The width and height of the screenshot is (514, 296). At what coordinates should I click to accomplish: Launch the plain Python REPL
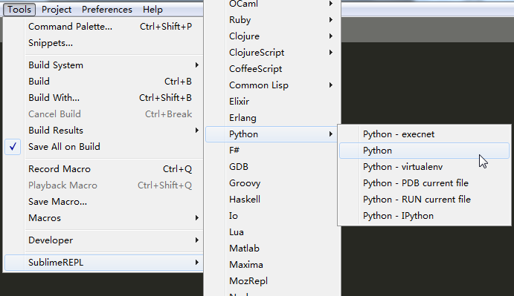pos(424,151)
